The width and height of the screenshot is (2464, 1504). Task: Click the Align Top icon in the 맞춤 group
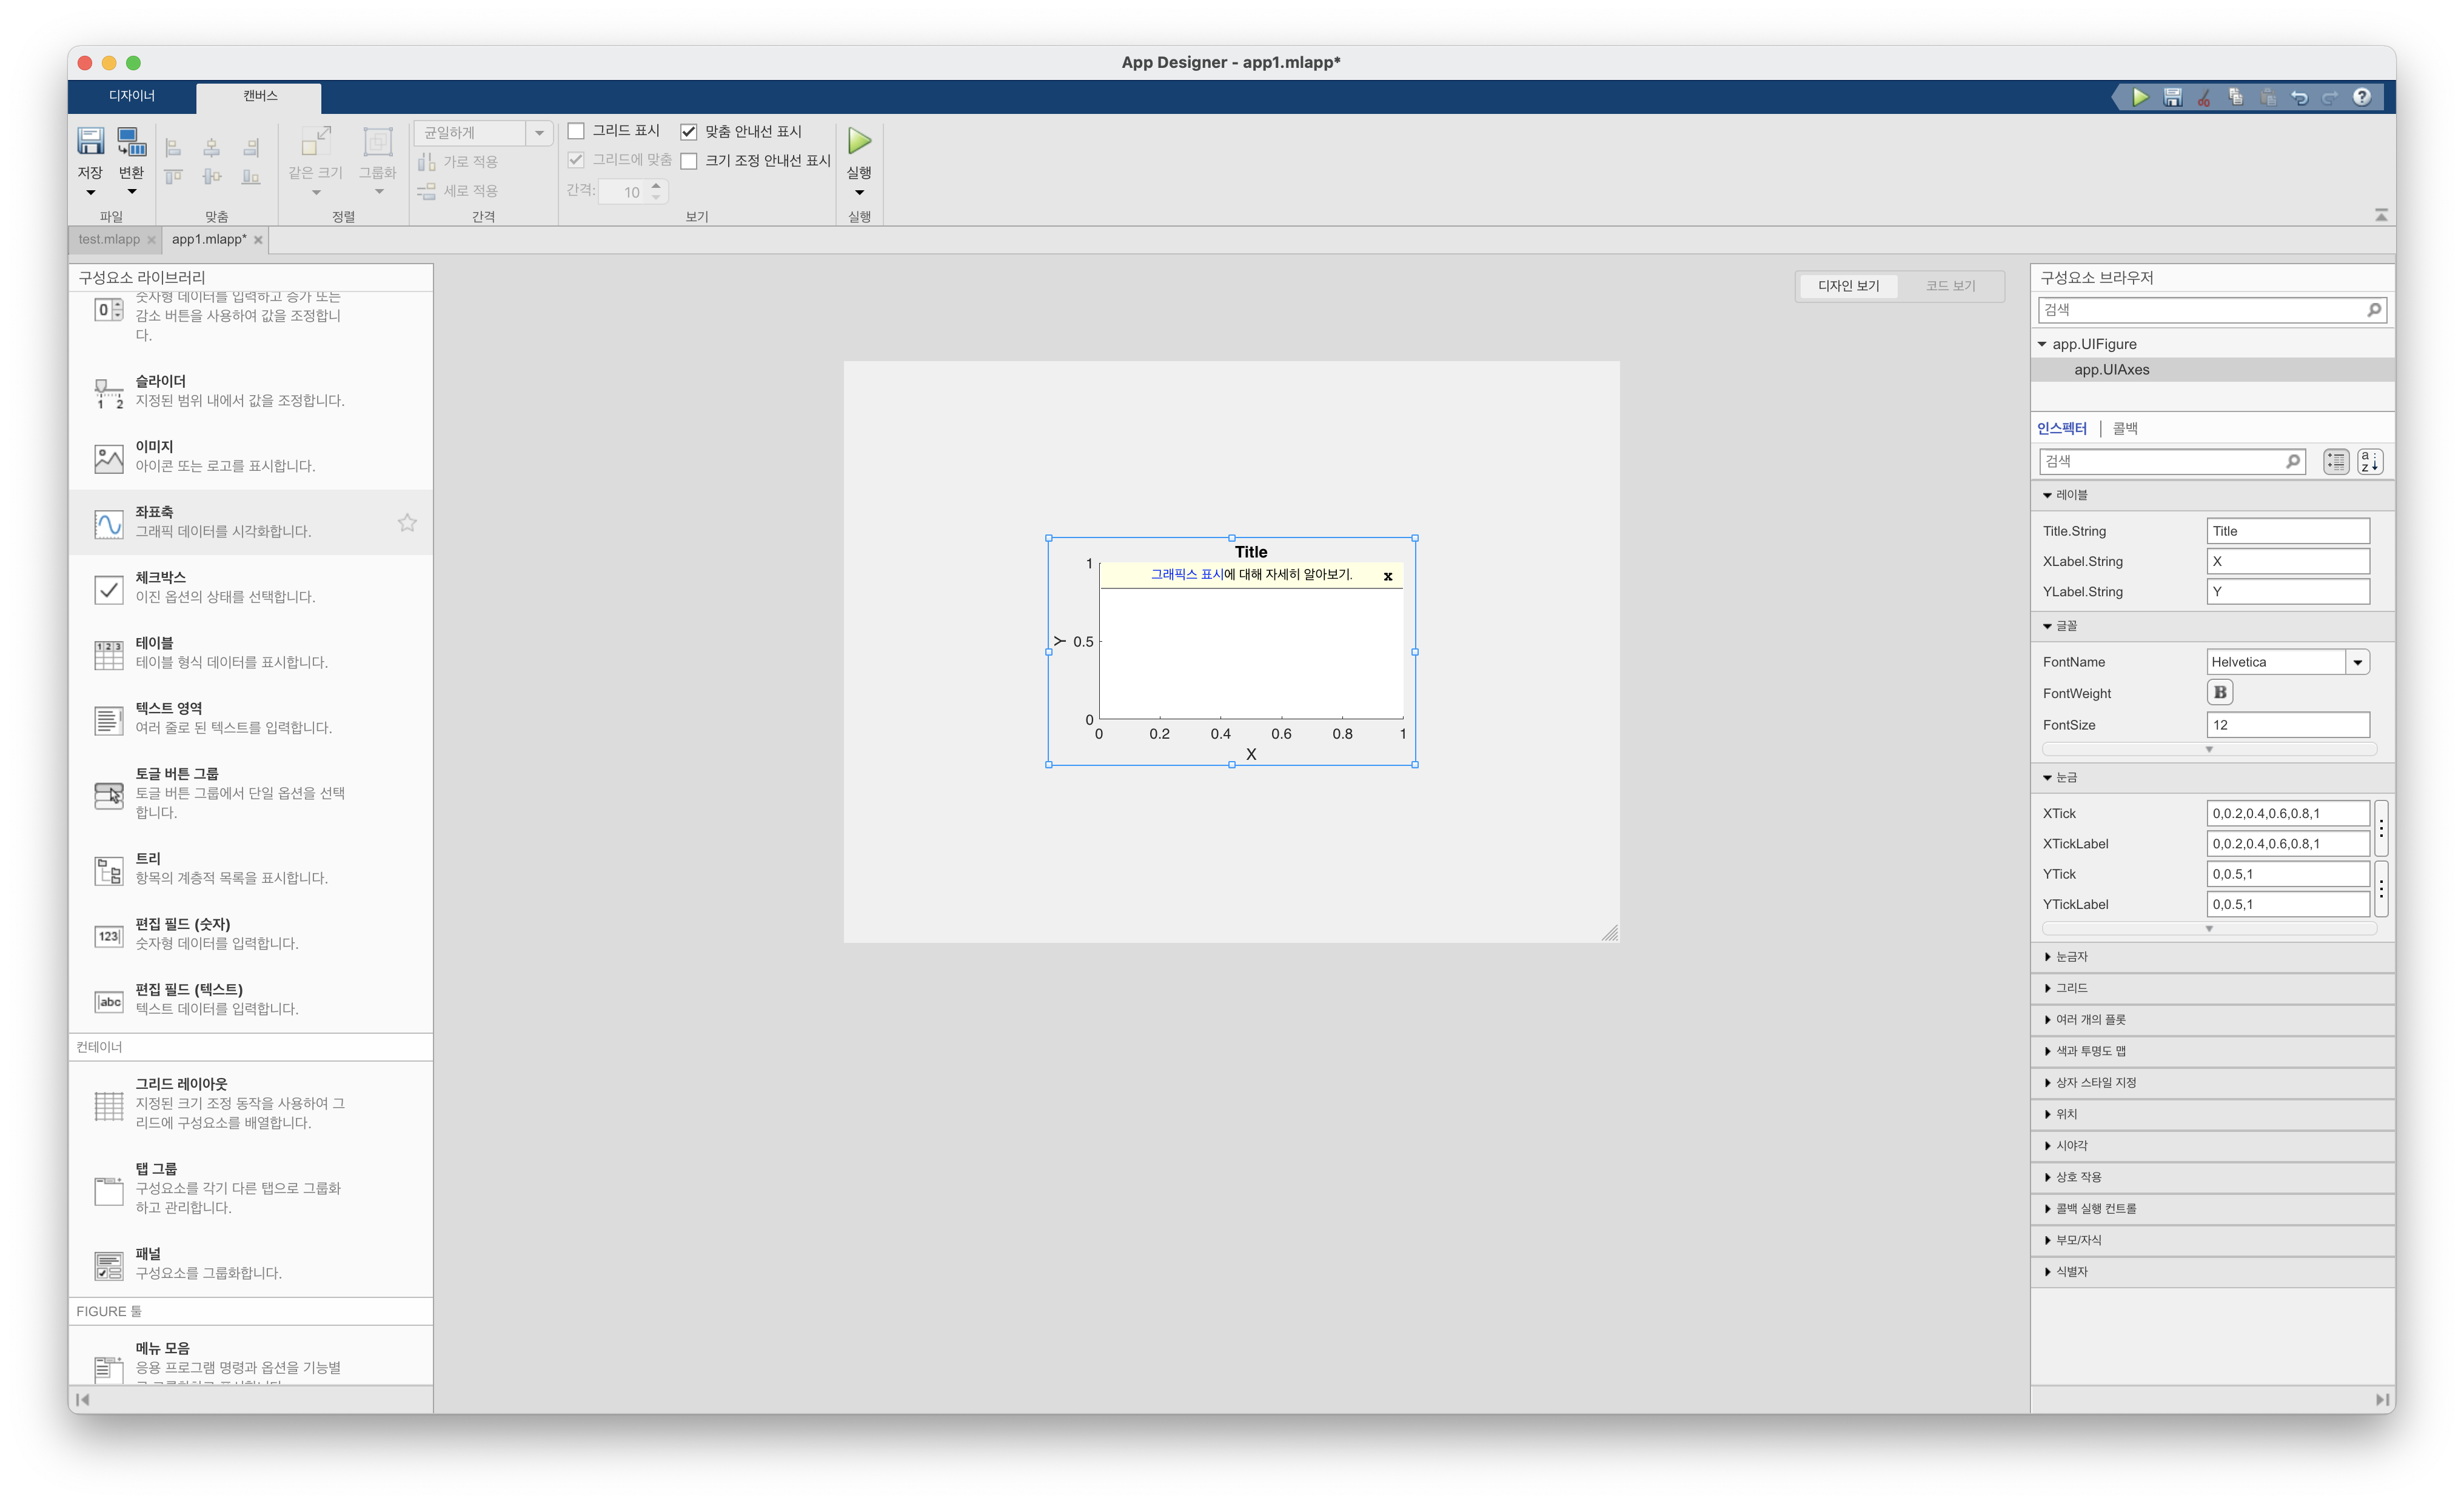pyautogui.click(x=173, y=177)
